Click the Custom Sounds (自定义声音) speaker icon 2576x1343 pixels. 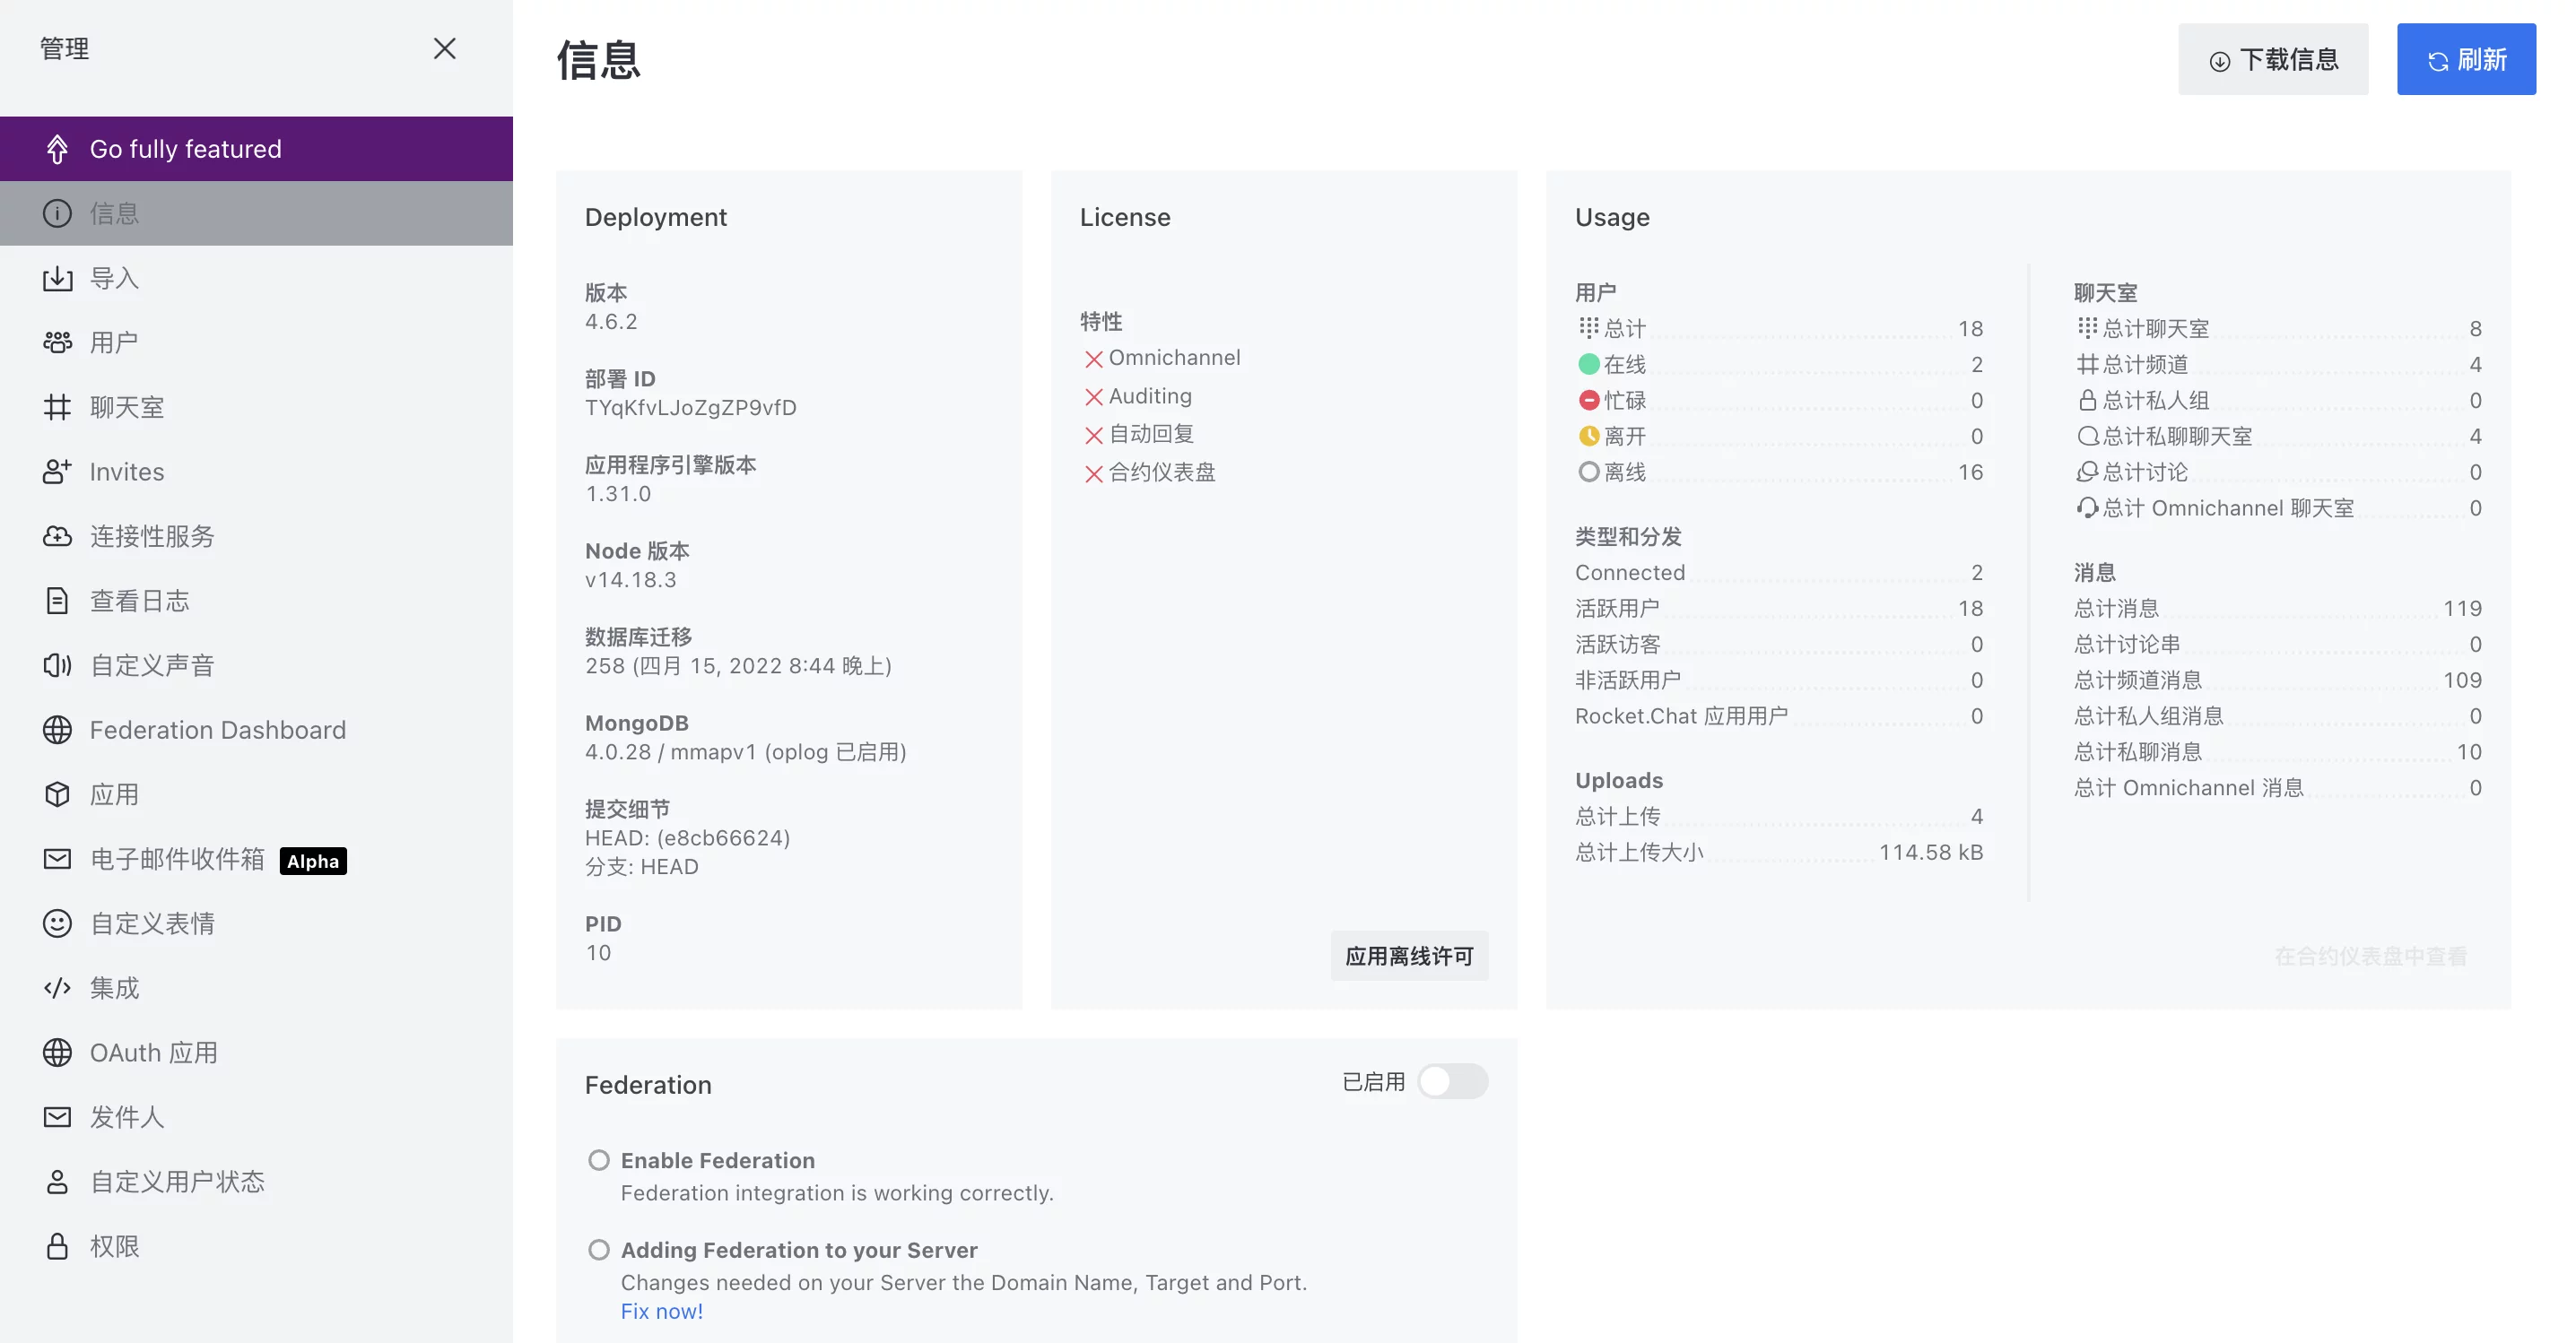pos(57,665)
